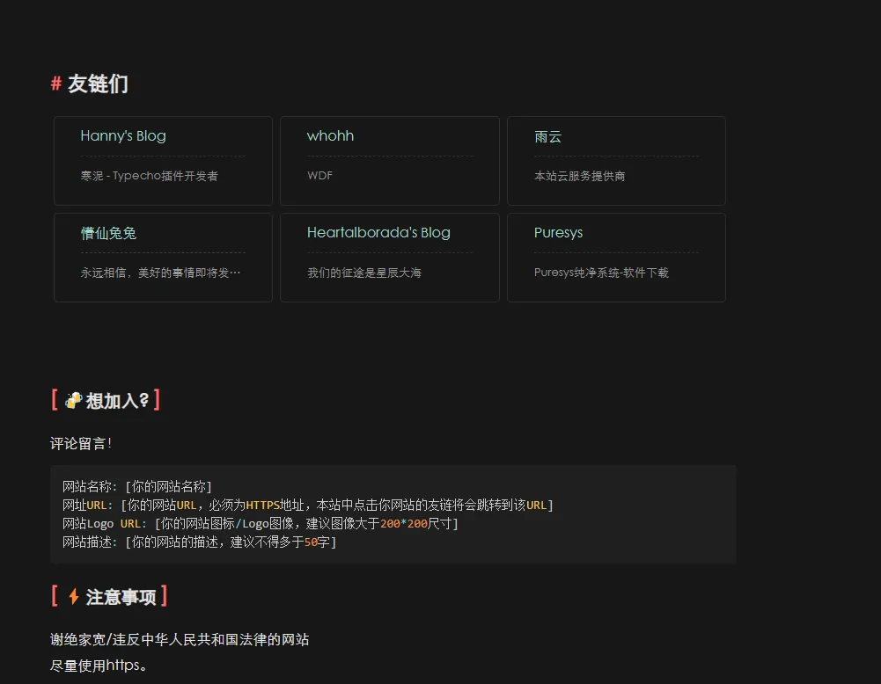Open Heartalborada's Blog friend link

click(389, 257)
